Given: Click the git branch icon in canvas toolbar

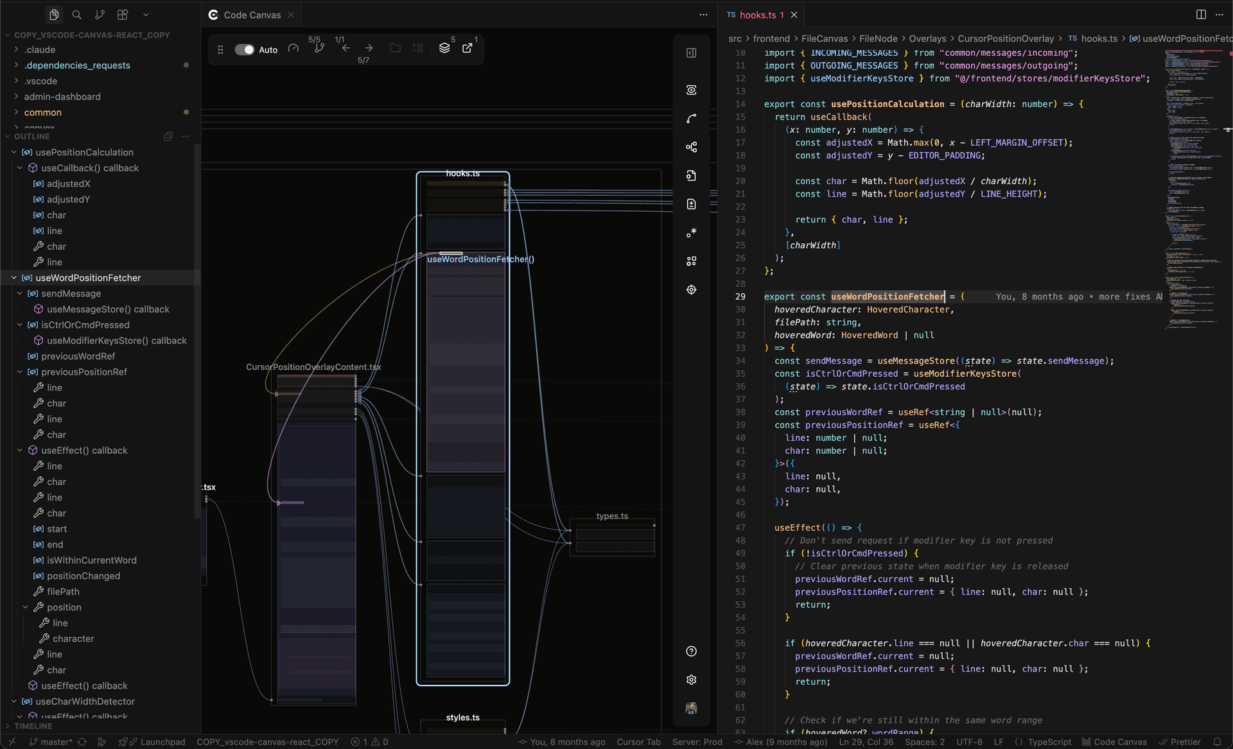Looking at the screenshot, I should [319, 48].
